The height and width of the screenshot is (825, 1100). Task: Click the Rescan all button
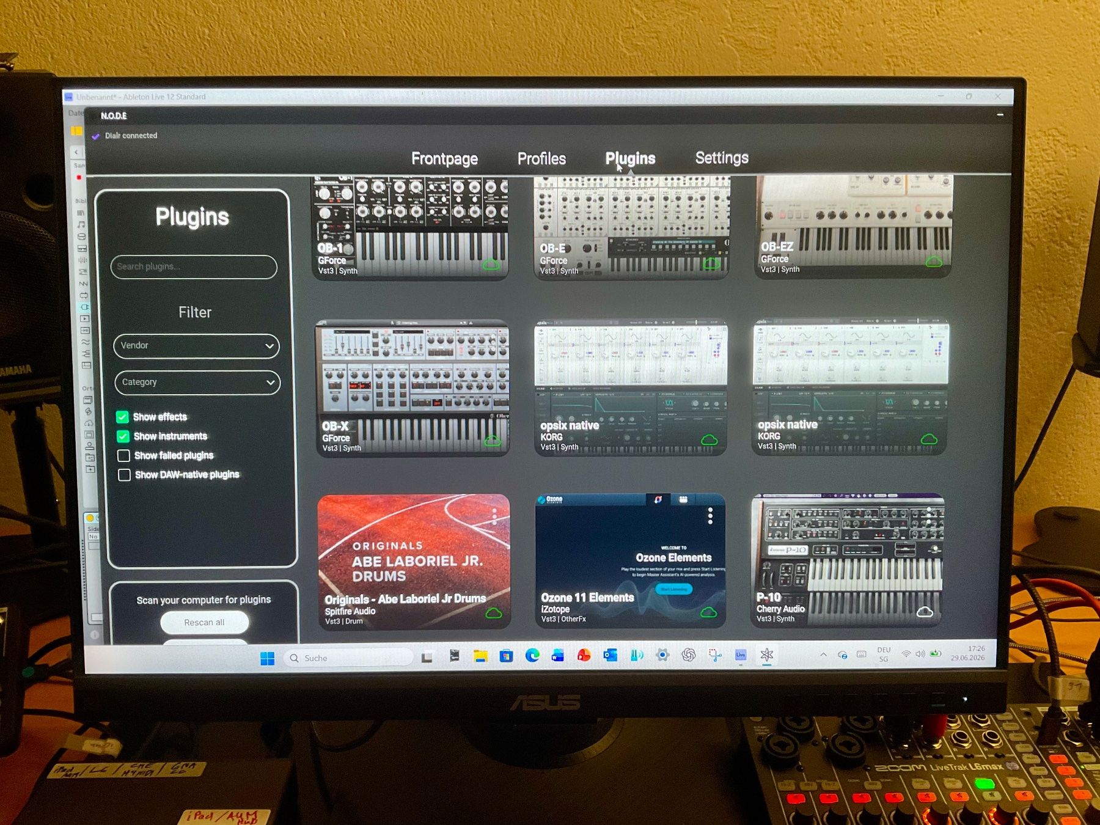point(204,622)
